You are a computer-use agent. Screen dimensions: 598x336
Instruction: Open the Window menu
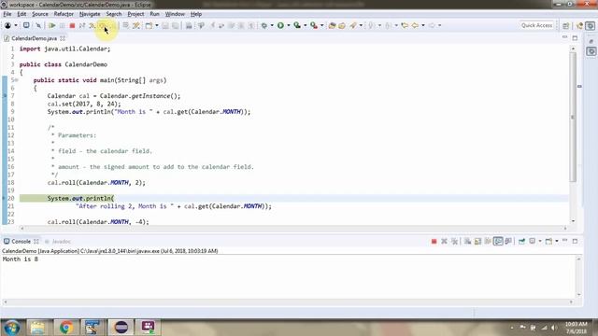pos(175,14)
